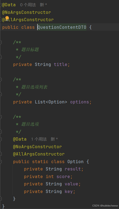The height and width of the screenshot is (209, 119).
Task: Click the options field name
Action: coord(80,102)
